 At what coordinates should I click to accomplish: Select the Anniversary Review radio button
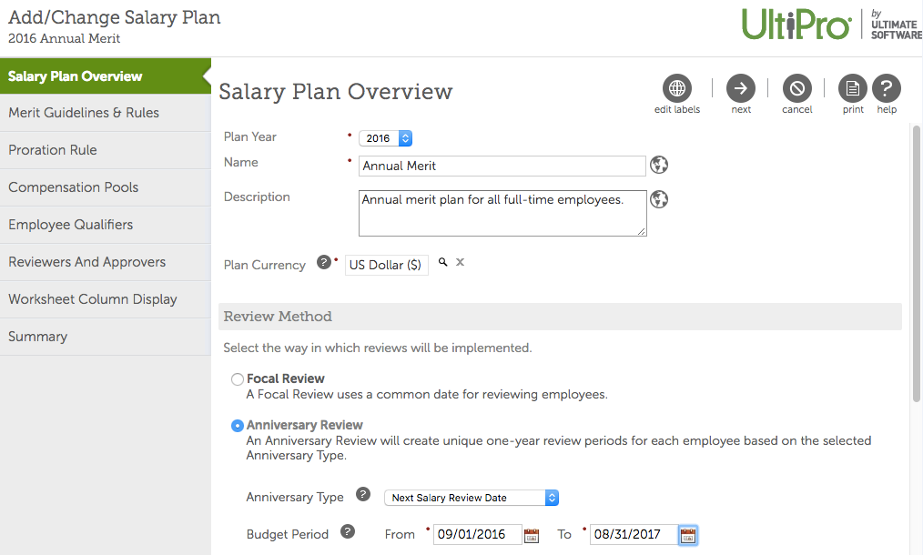pos(238,426)
